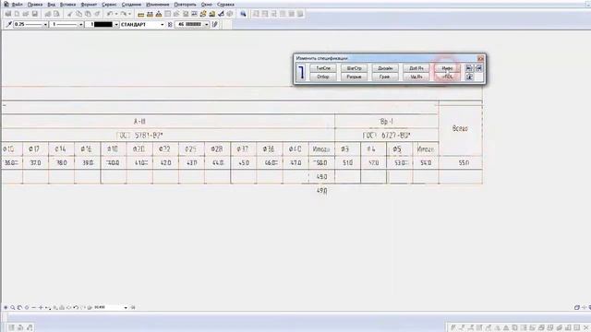Click the Дизайн button in dialog
The width and height of the screenshot is (591, 332).
coord(385,68)
